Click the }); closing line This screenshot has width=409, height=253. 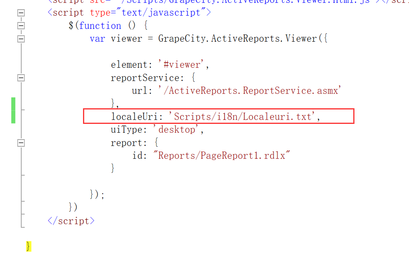(x=97, y=194)
